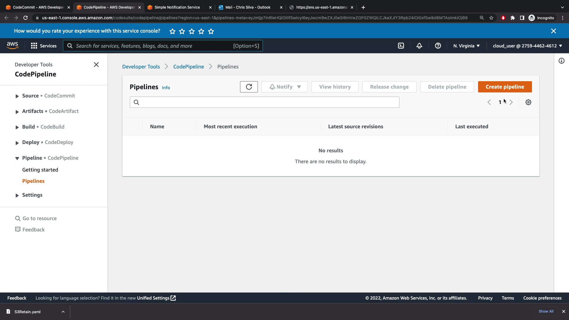Image resolution: width=569 pixels, height=320 pixels.
Task: Open the CloudShell terminal icon
Action: pos(401,46)
